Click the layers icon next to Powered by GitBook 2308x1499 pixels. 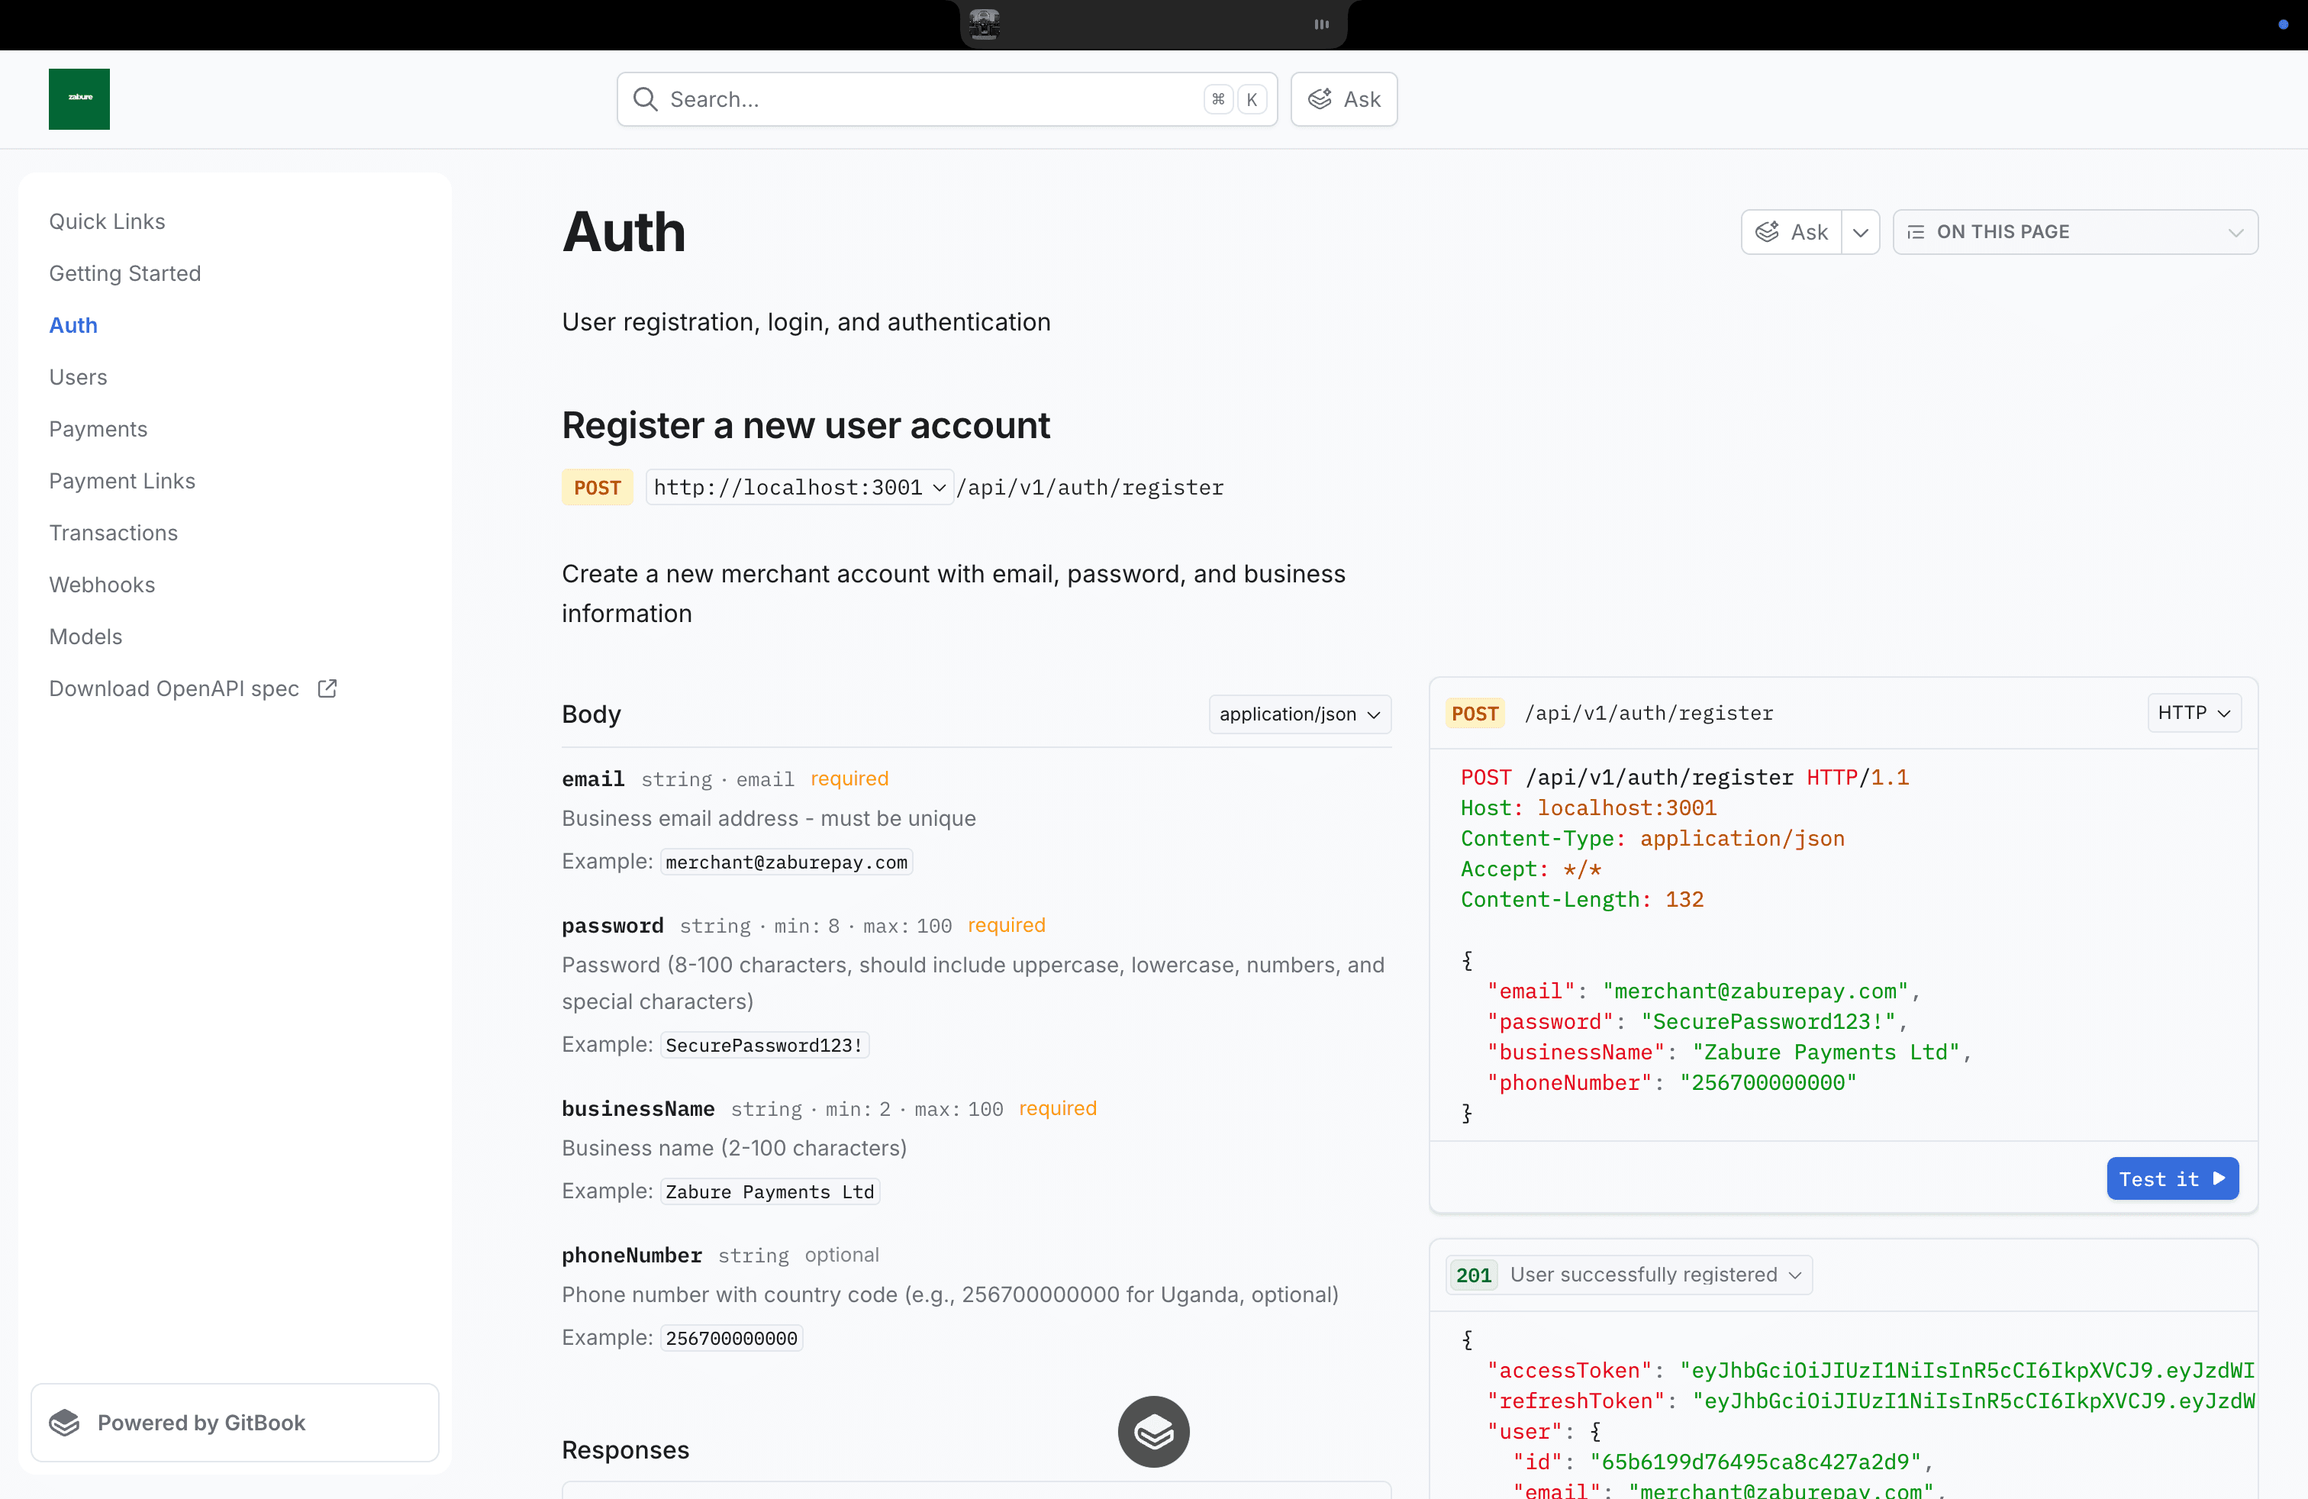pyautogui.click(x=64, y=1423)
